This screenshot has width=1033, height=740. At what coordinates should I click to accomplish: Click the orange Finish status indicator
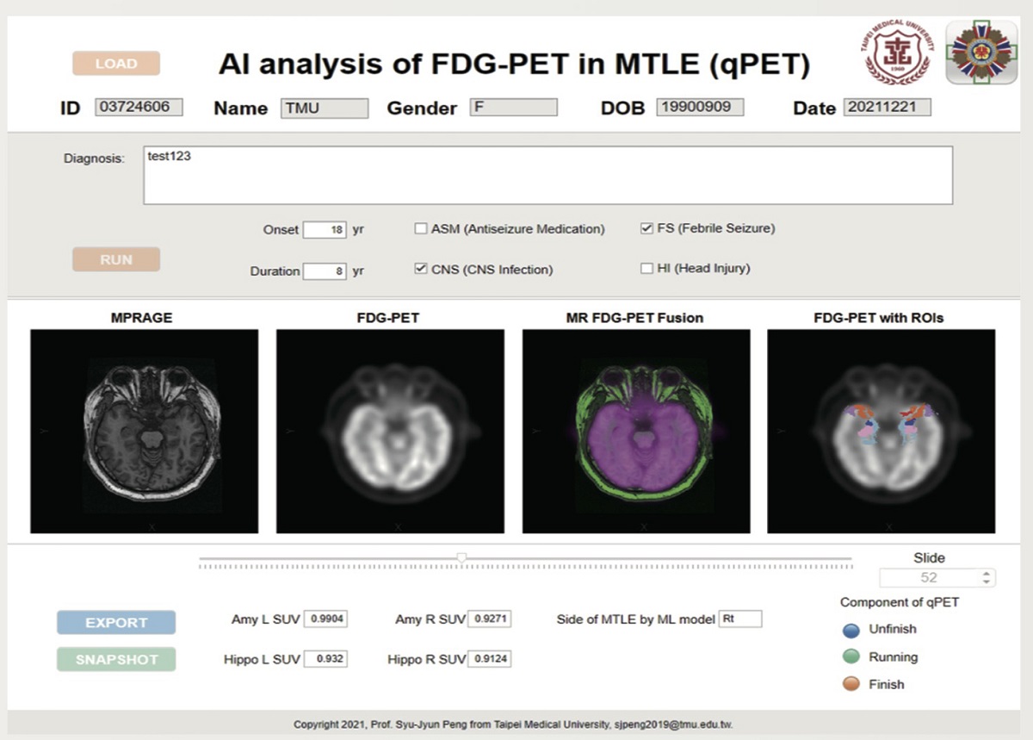pos(851,685)
